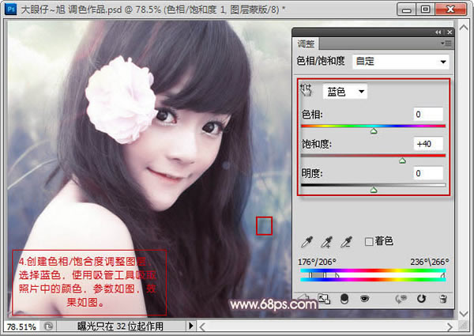Click the on-image targeted adjustment hand tool
This screenshot has width=474, height=336.
pyautogui.click(x=306, y=90)
